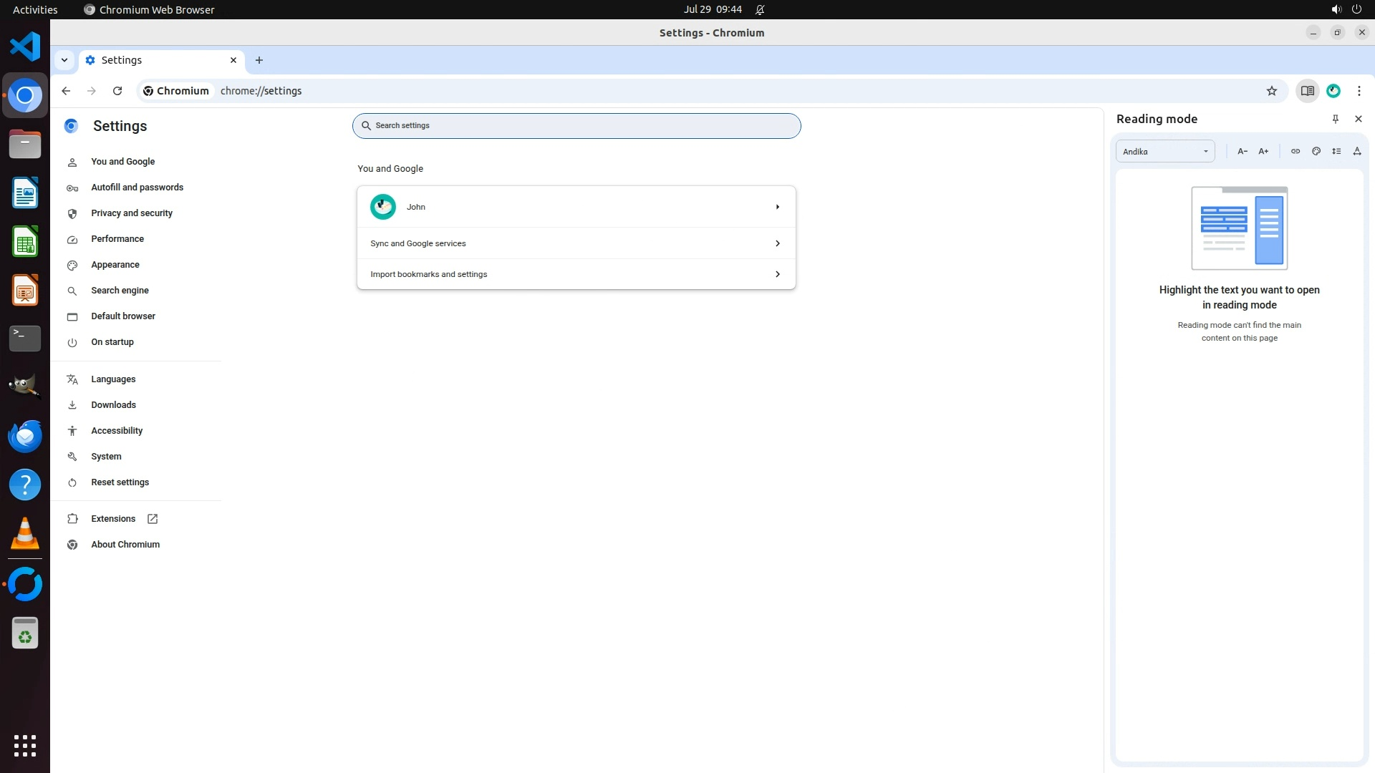Expand Import bookmarks and settings

(576, 274)
